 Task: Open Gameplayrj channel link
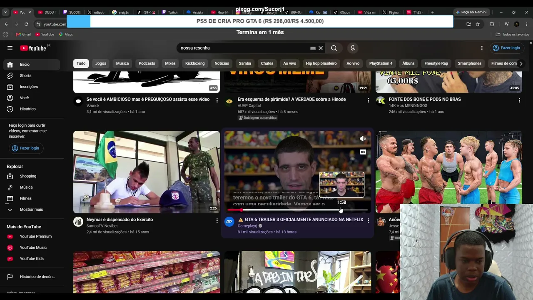click(x=247, y=226)
